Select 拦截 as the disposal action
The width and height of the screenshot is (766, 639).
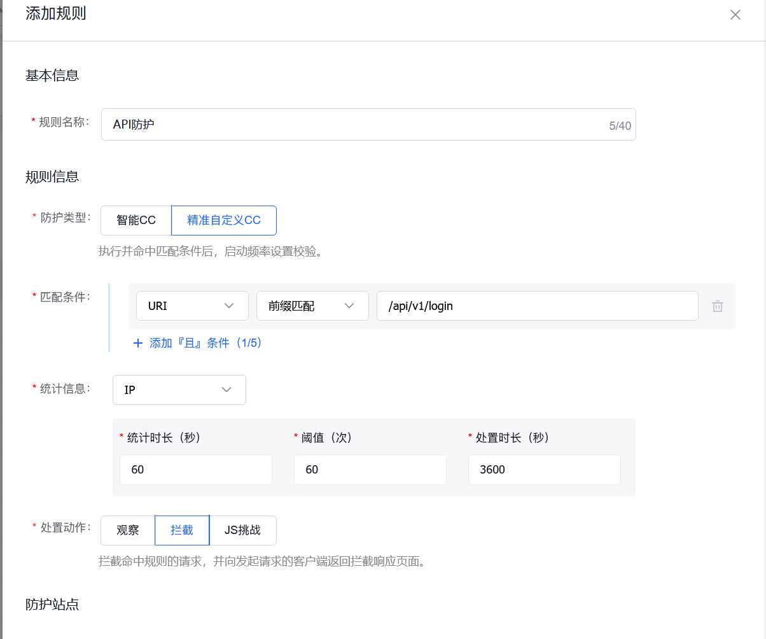click(182, 530)
